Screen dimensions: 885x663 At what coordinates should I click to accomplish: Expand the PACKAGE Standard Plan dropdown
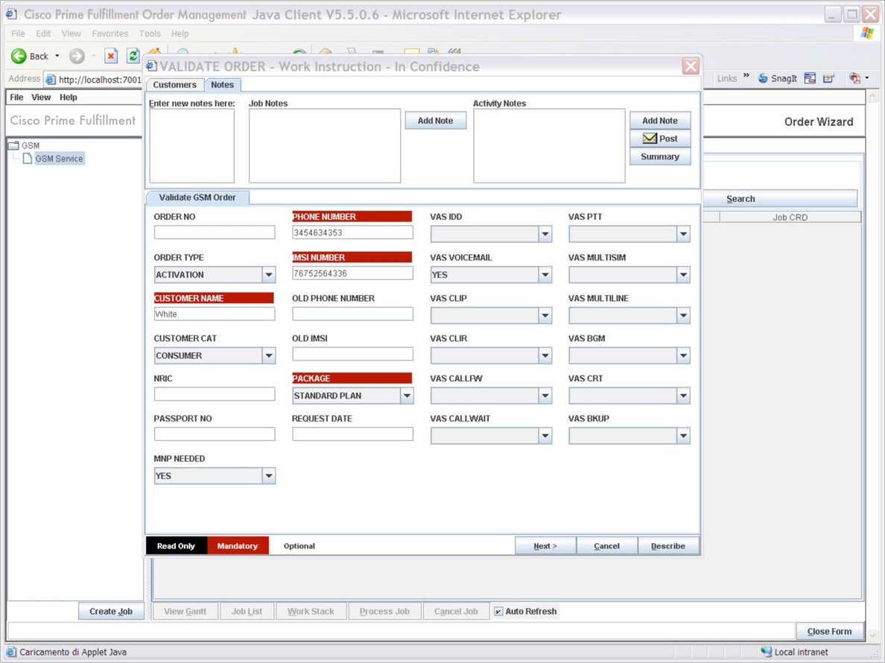[x=407, y=396]
